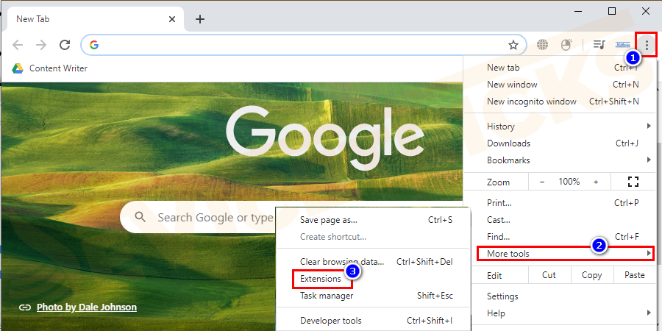662x331 pixels.
Task: Click Copy in the Edit row
Action: [591, 275]
